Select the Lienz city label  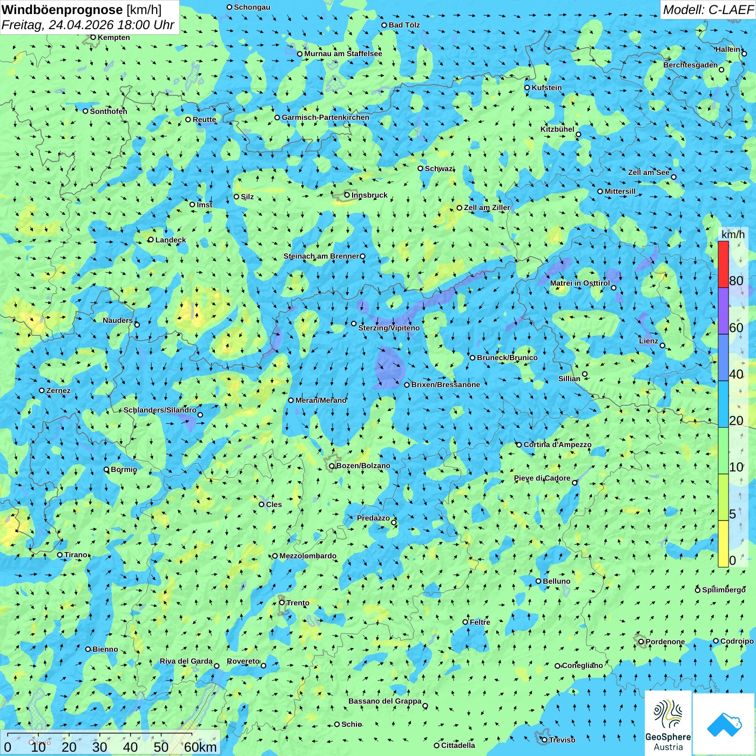point(649,341)
